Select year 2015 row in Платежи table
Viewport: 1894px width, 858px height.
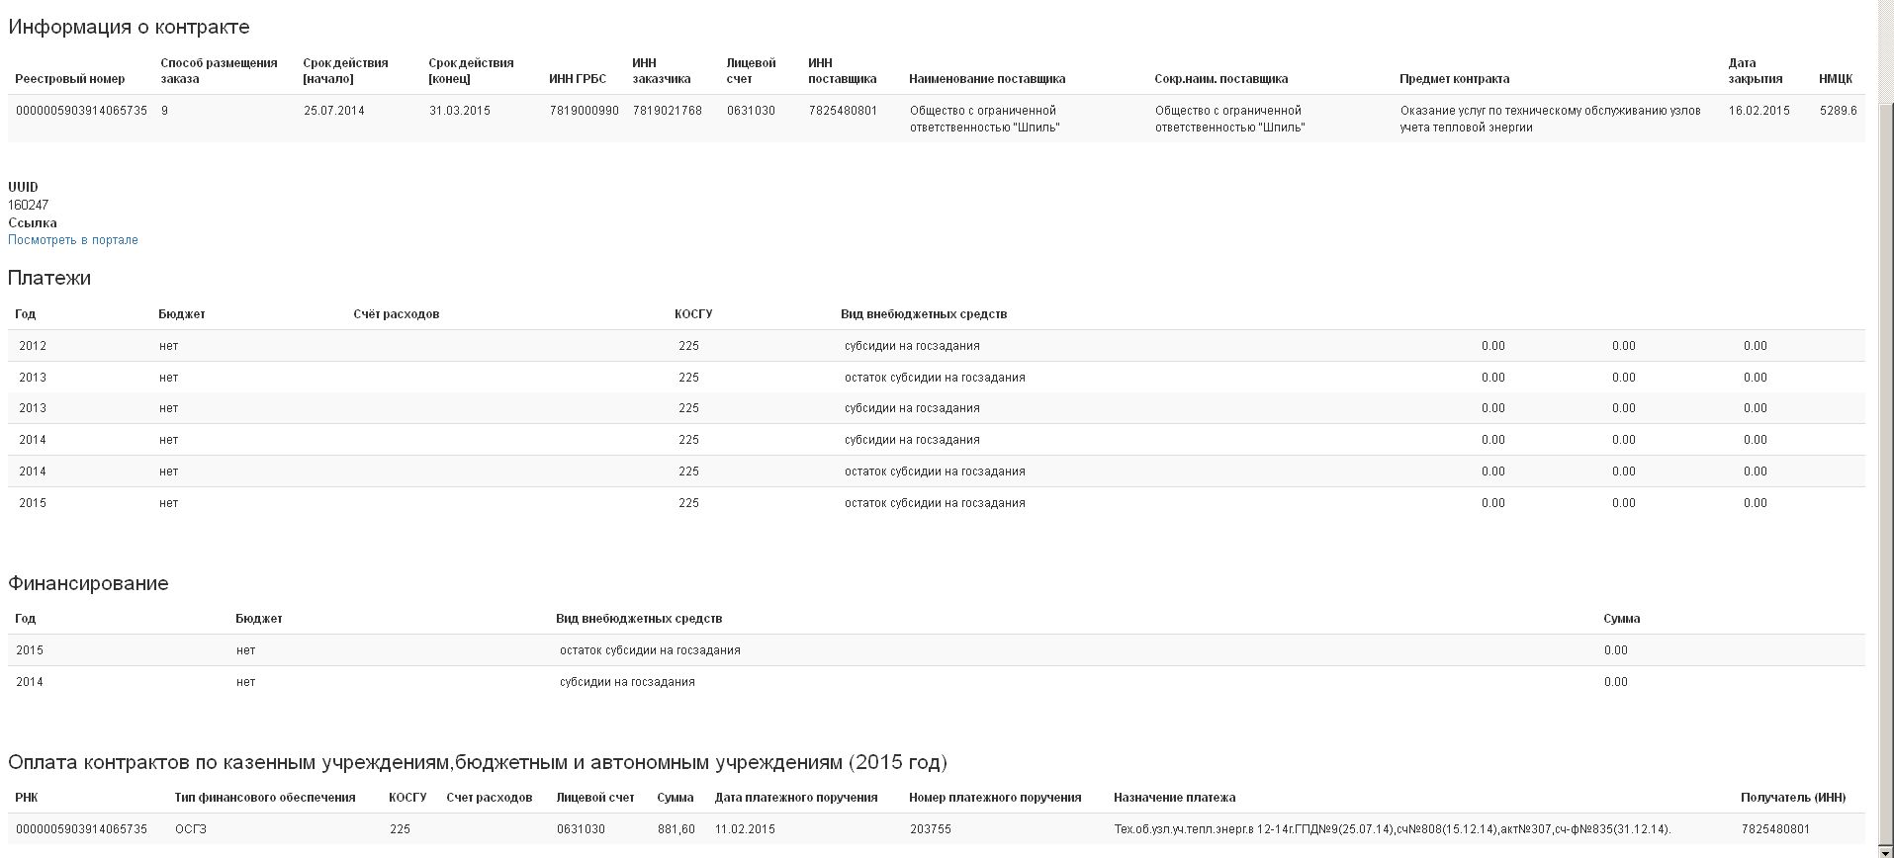937,503
